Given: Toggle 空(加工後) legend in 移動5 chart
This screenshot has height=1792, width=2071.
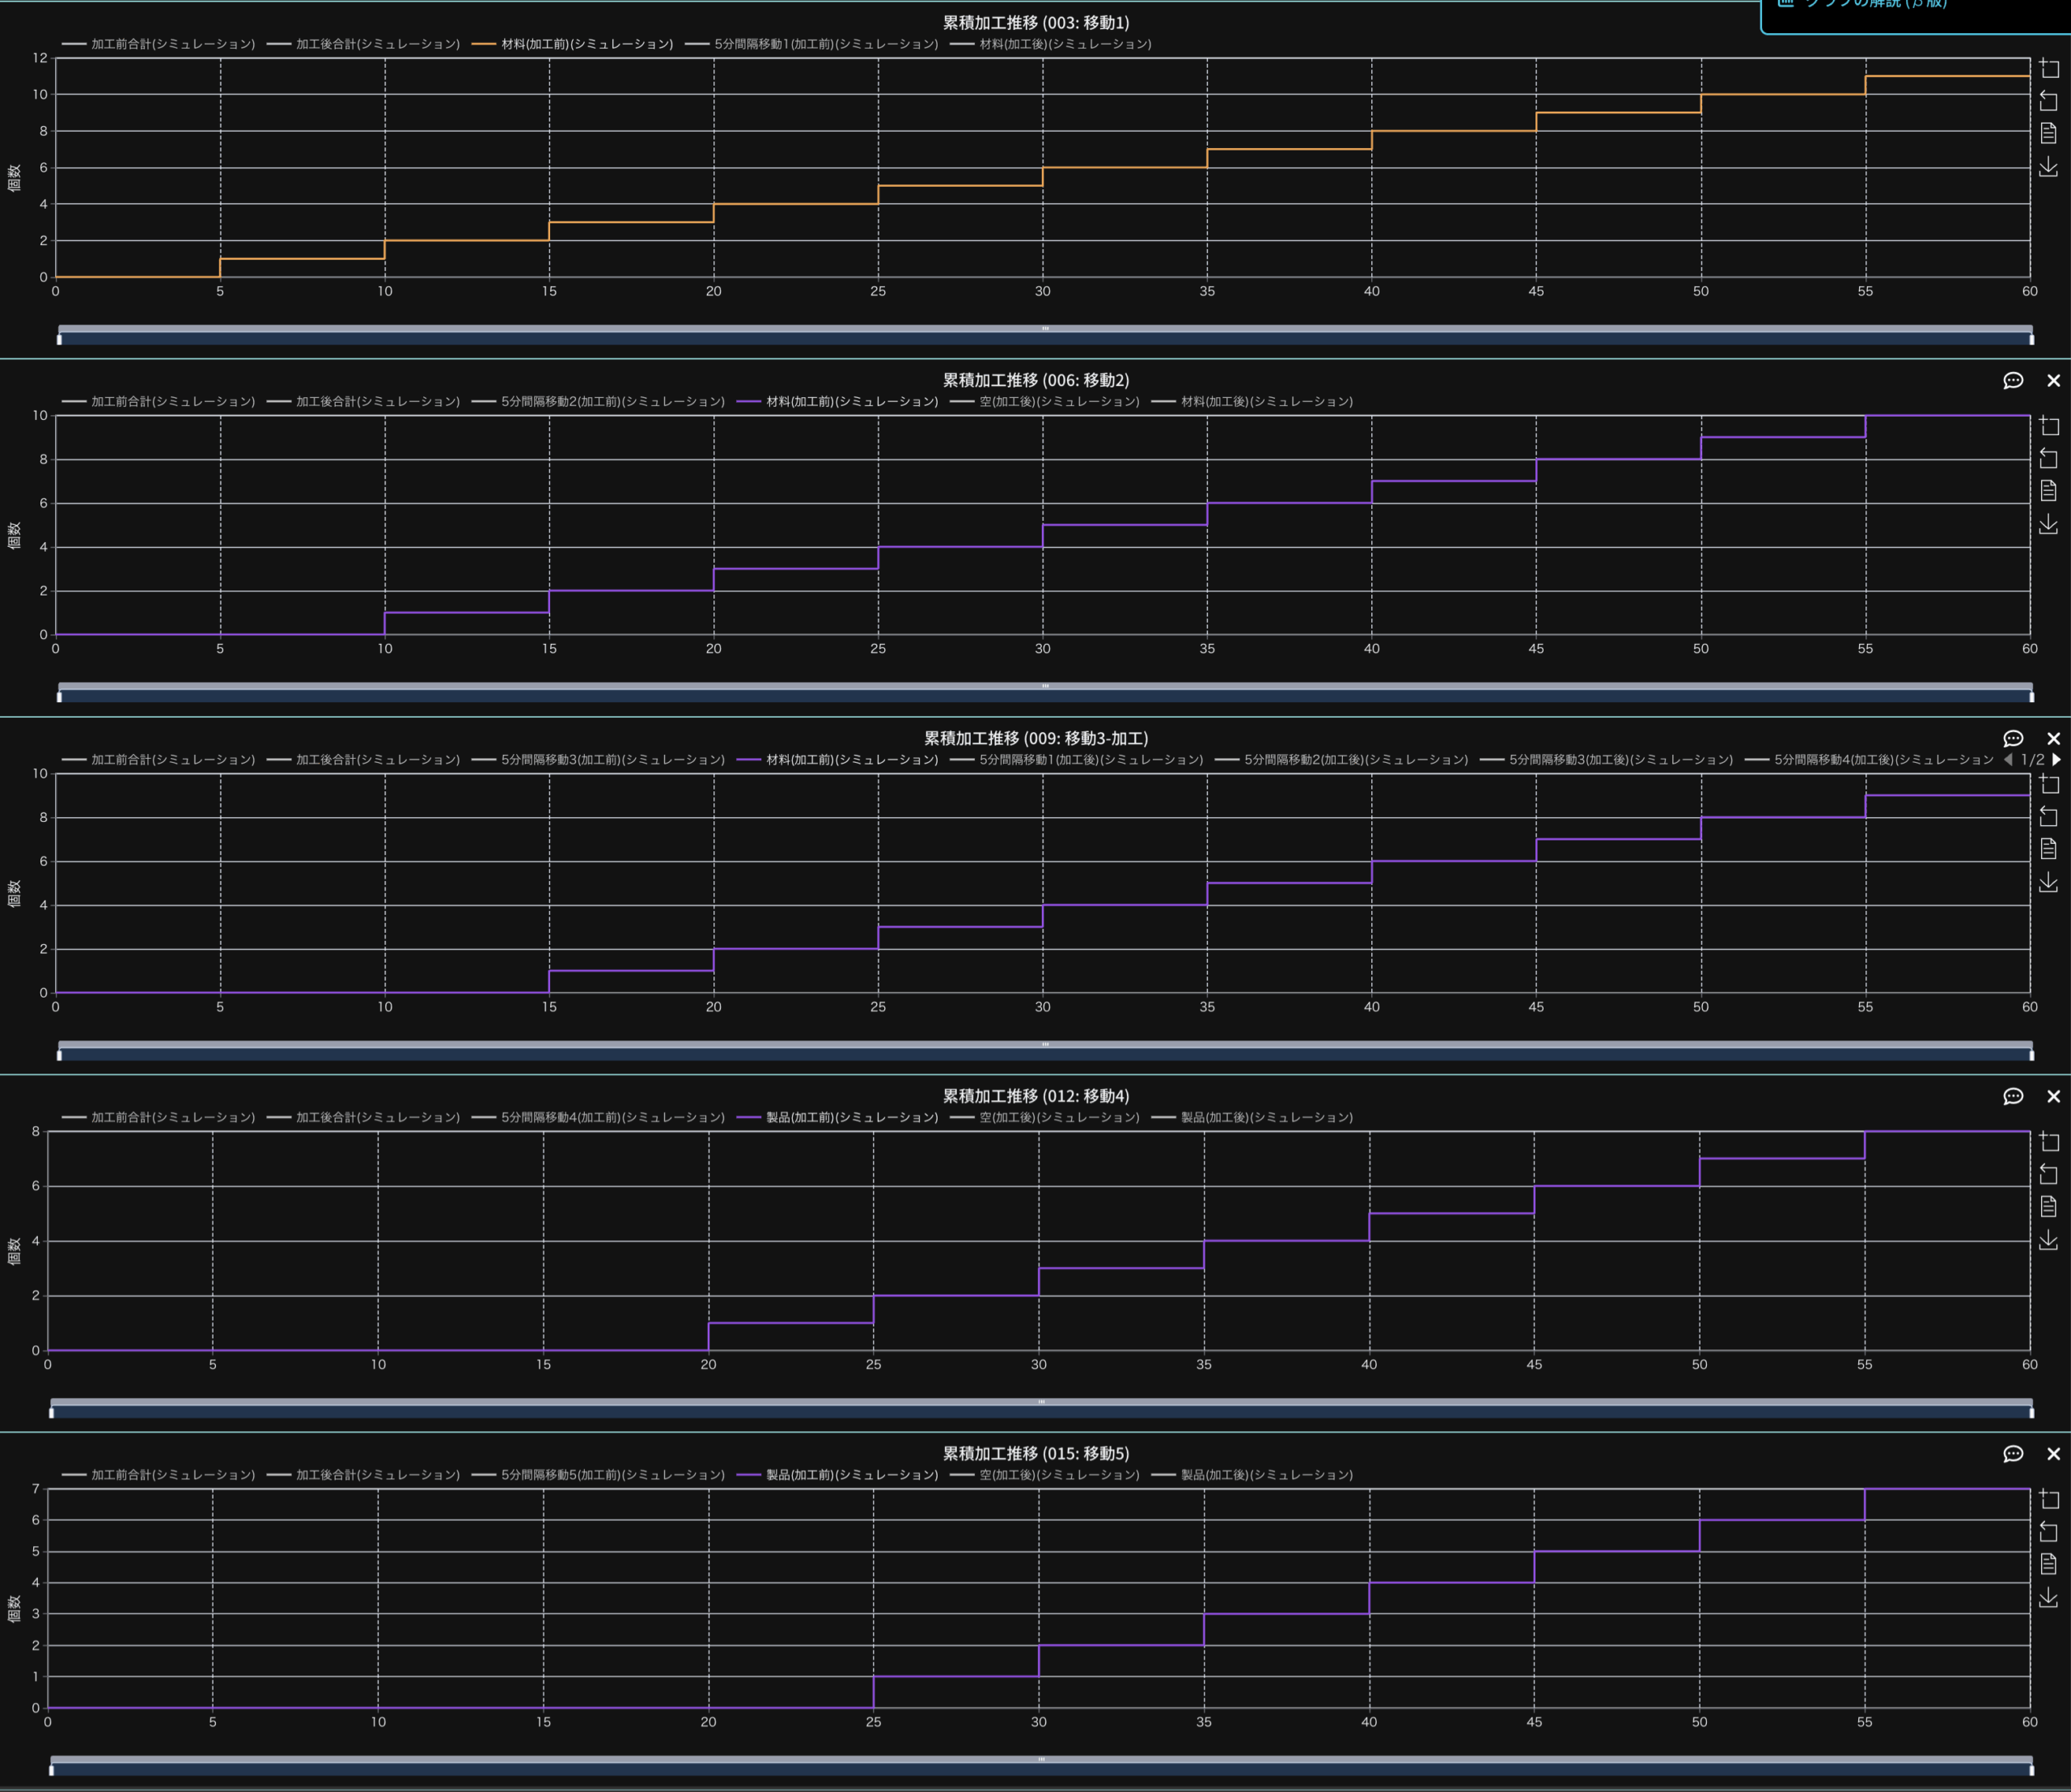Looking at the screenshot, I should coord(1058,1475).
